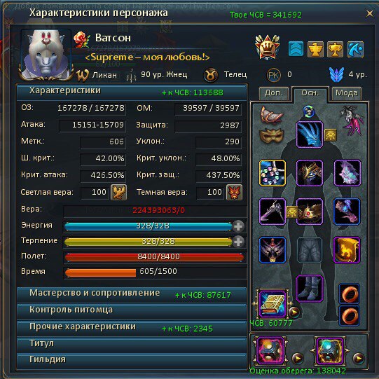Click the plus button next to Терпение bar

coord(238,242)
